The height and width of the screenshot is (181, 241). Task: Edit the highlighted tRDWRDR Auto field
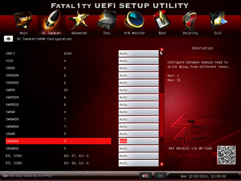139,141
